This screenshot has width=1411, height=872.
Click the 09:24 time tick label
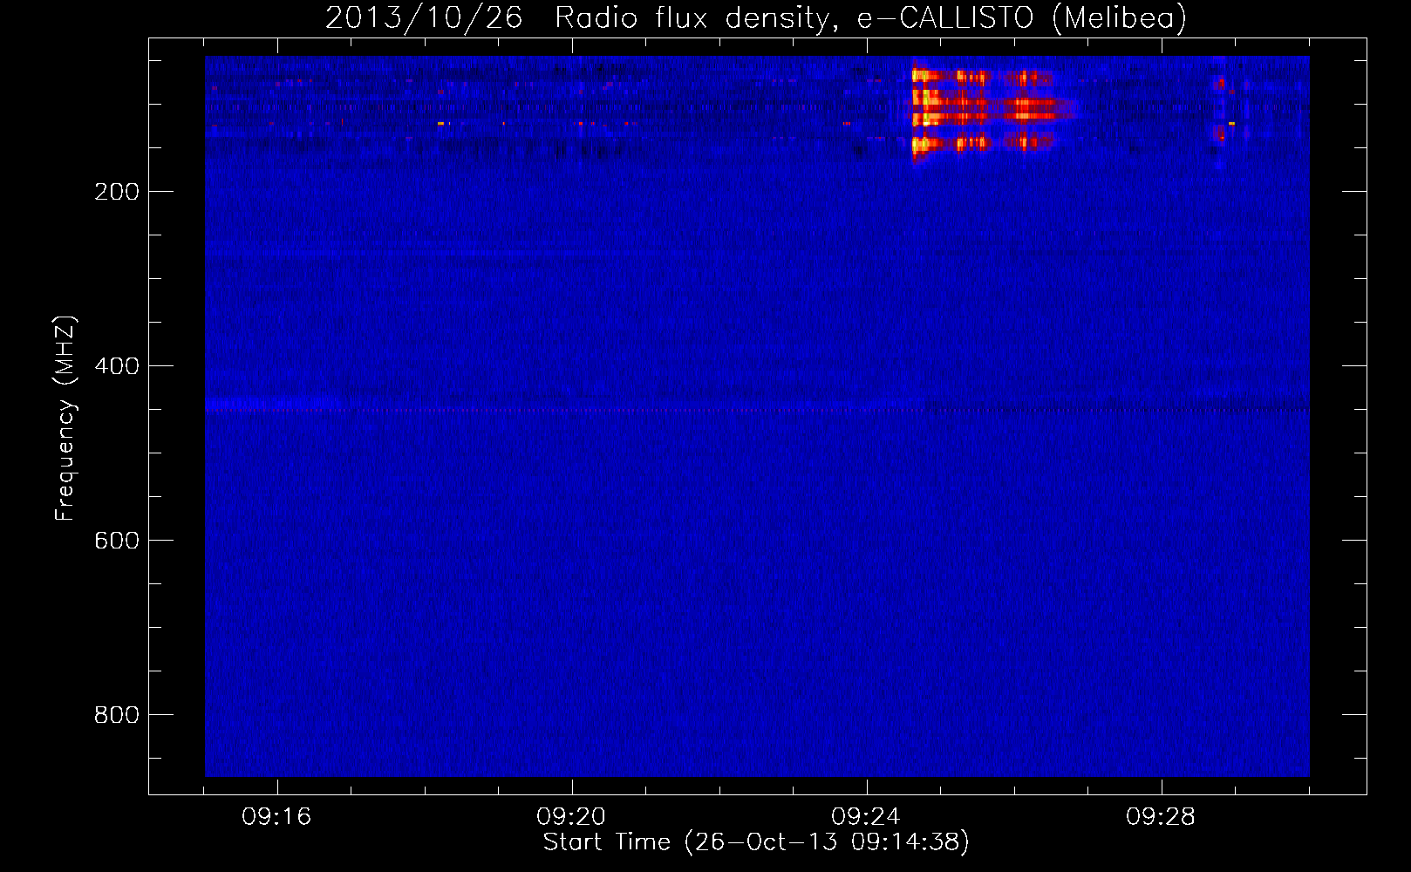[x=866, y=817]
